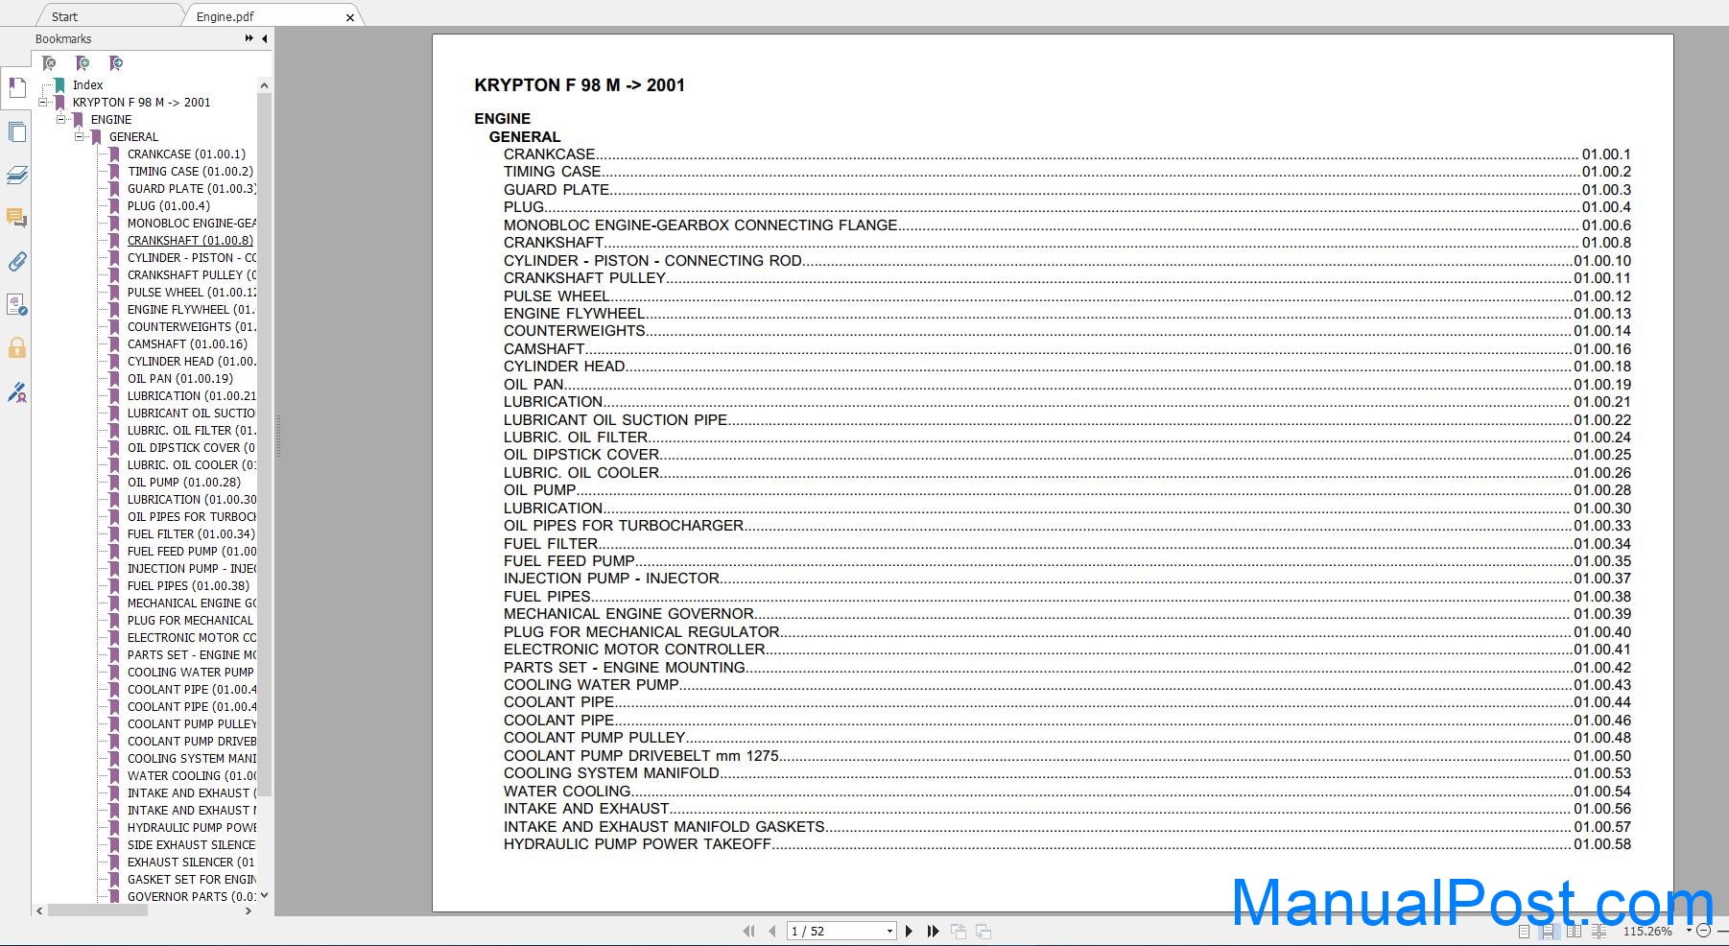Viewport: 1729px width, 946px height.
Task: Click the bookmarks horizontal scrollbar right arrow
Action: (x=249, y=911)
